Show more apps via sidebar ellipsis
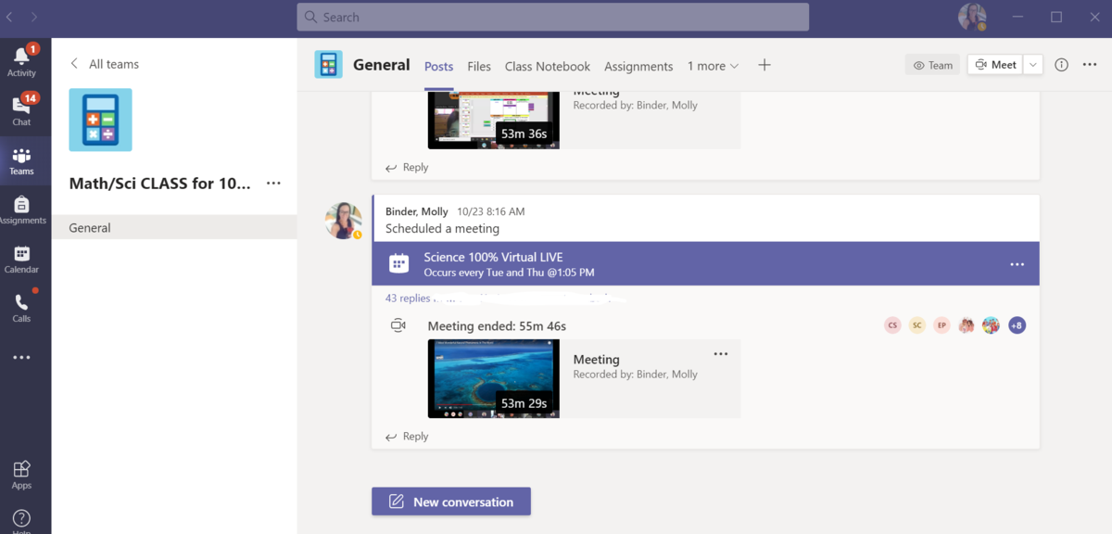1112x534 pixels. tap(21, 358)
